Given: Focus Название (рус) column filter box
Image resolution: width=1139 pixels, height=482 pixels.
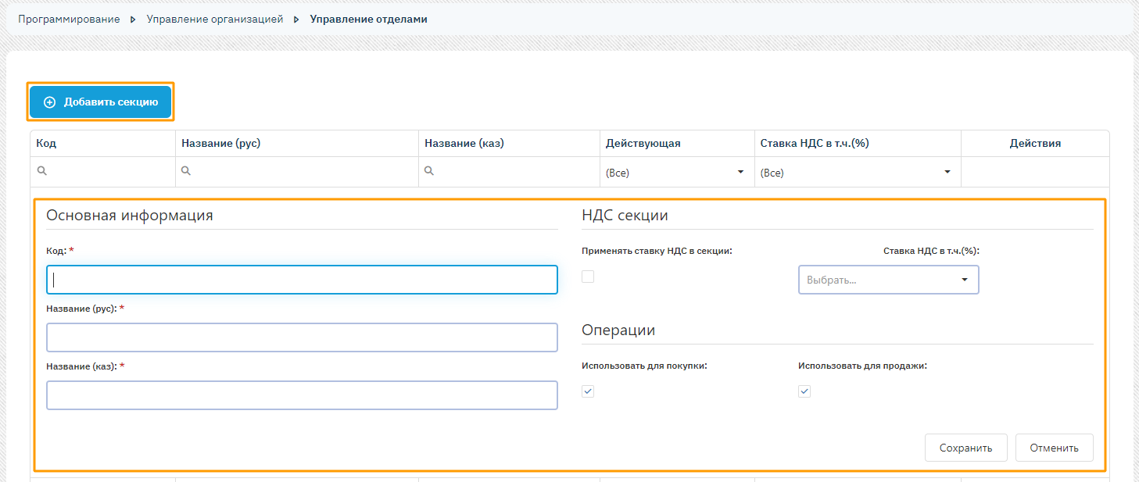Looking at the screenshot, I should pos(297,172).
